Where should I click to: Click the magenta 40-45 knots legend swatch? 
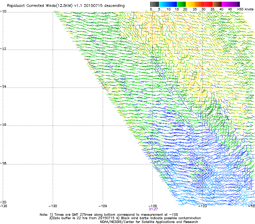point(226,4)
